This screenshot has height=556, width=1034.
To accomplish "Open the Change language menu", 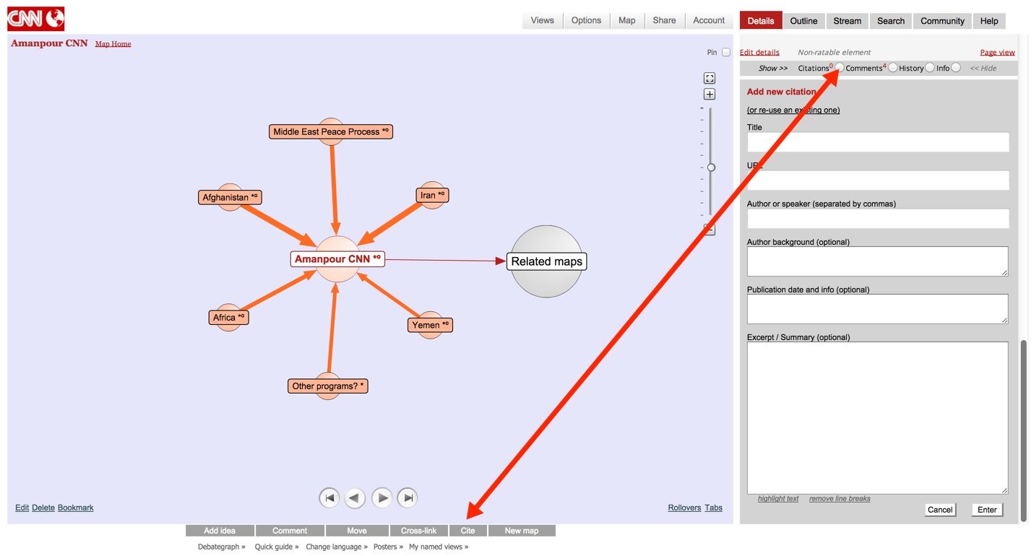I will tap(337, 547).
